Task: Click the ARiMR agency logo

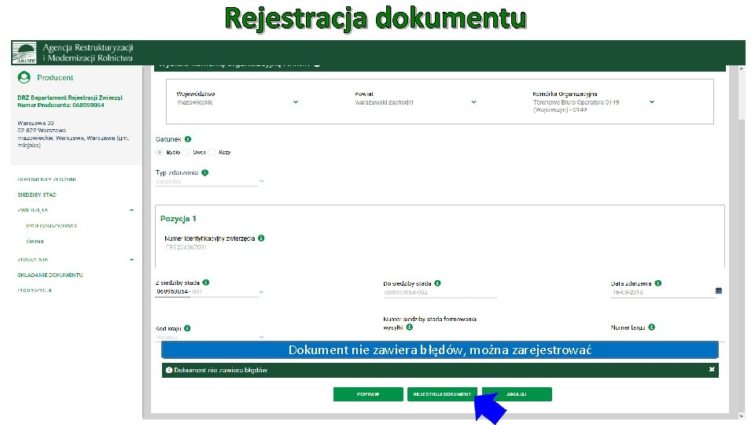Action: pyautogui.click(x=24, y=53)
